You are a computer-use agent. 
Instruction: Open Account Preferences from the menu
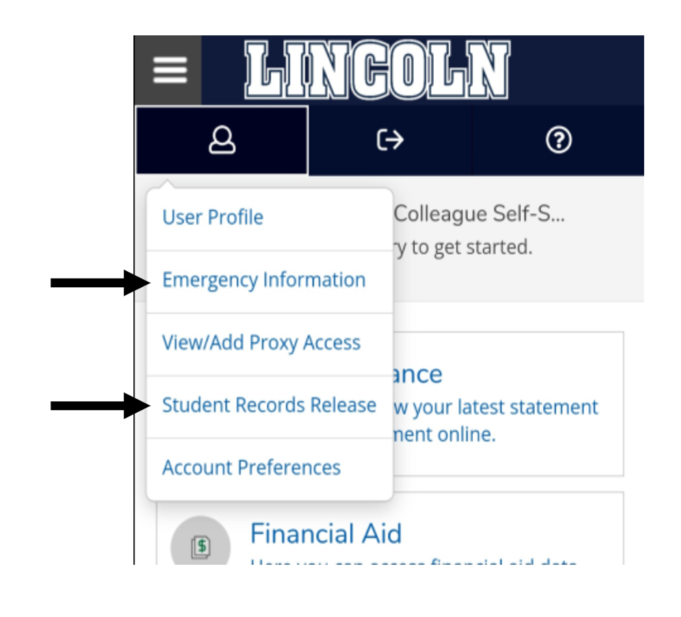(252, 467)
